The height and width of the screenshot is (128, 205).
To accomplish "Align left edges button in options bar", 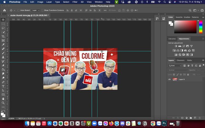I will coord(68,10).
